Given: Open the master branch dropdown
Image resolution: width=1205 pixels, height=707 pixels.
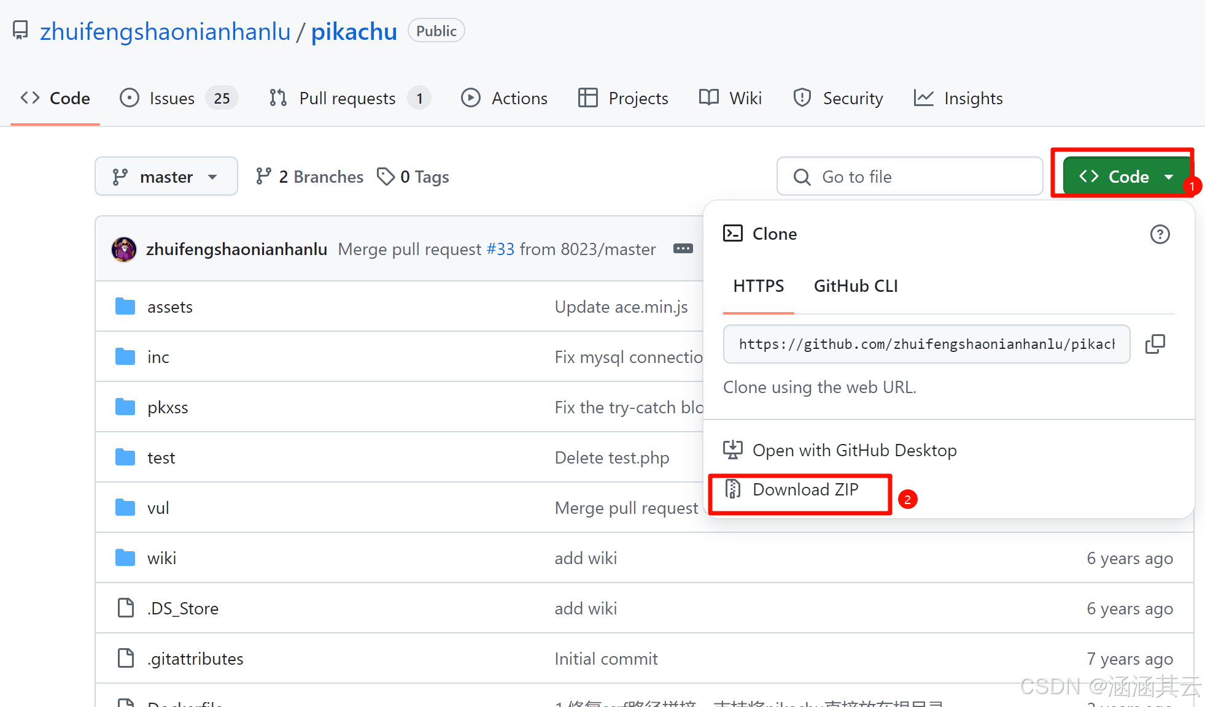Looking at the screenshot, I should (166, 177).
